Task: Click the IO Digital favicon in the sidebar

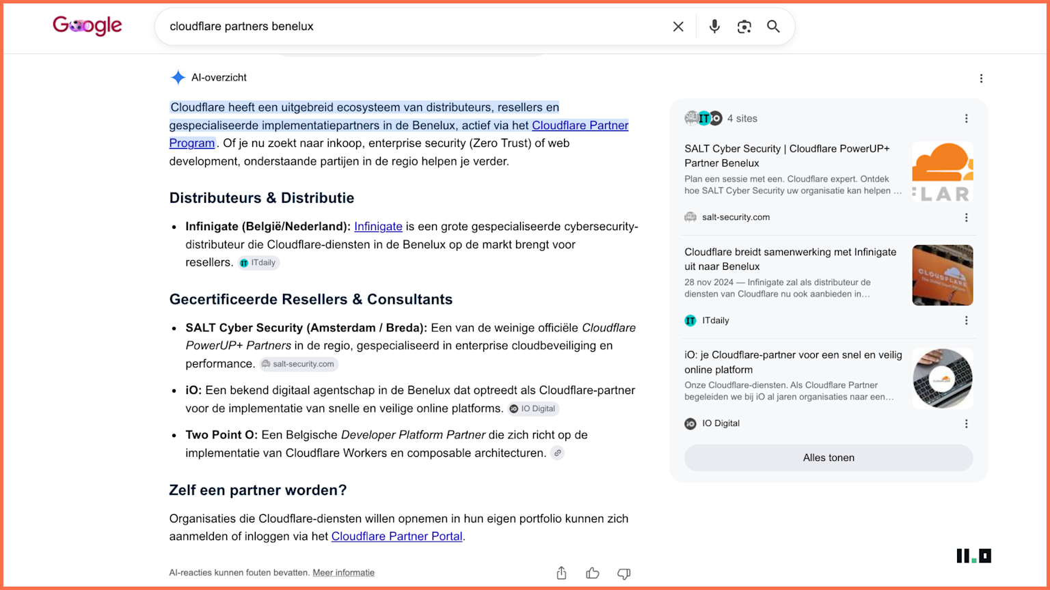Action: [690, 424]
